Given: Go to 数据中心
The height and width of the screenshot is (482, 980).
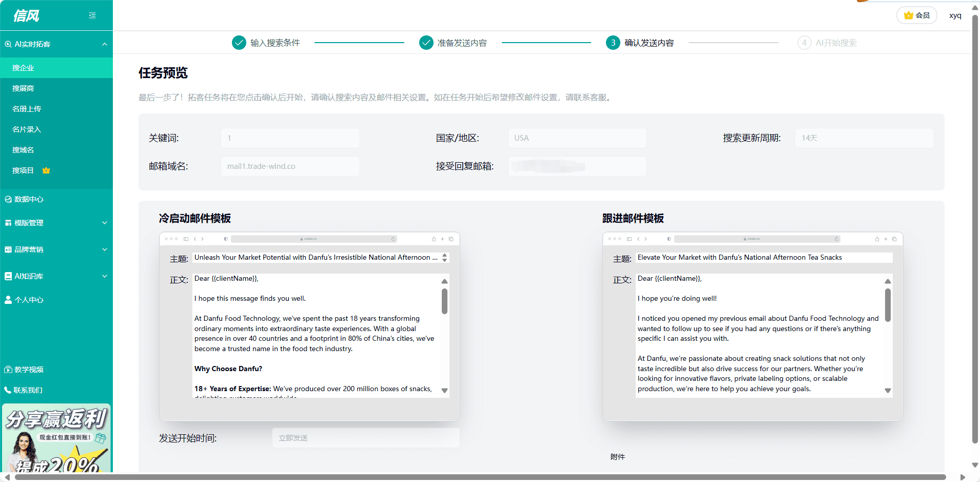Looking at the screenshot, I should click(56, 199).
